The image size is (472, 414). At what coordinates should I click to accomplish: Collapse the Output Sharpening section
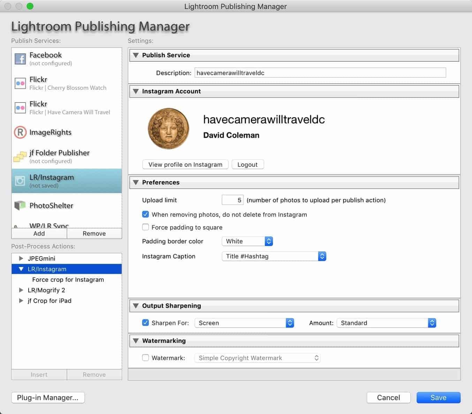136,306
